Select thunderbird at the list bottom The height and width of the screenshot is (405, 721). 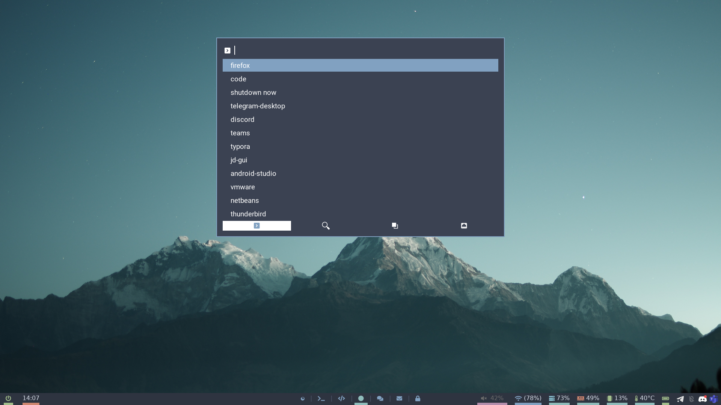[248, 214]
